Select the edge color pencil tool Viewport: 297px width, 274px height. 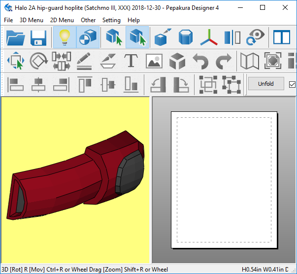[x=84, y=61]
